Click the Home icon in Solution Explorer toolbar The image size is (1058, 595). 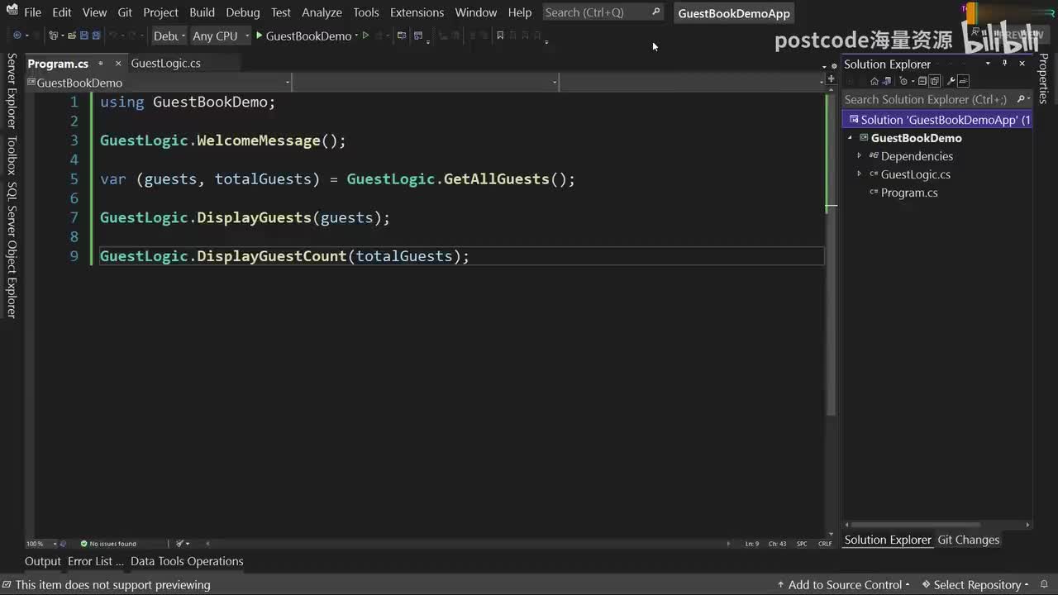875,81
